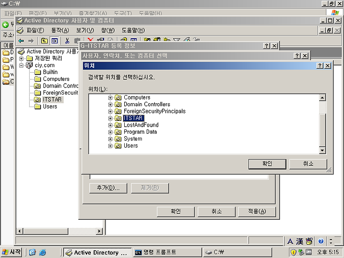The width and height of the screenshot is (344, 258).
Task: Expand the Domain Controllers node in location list
Action: [x=110, y=105]
